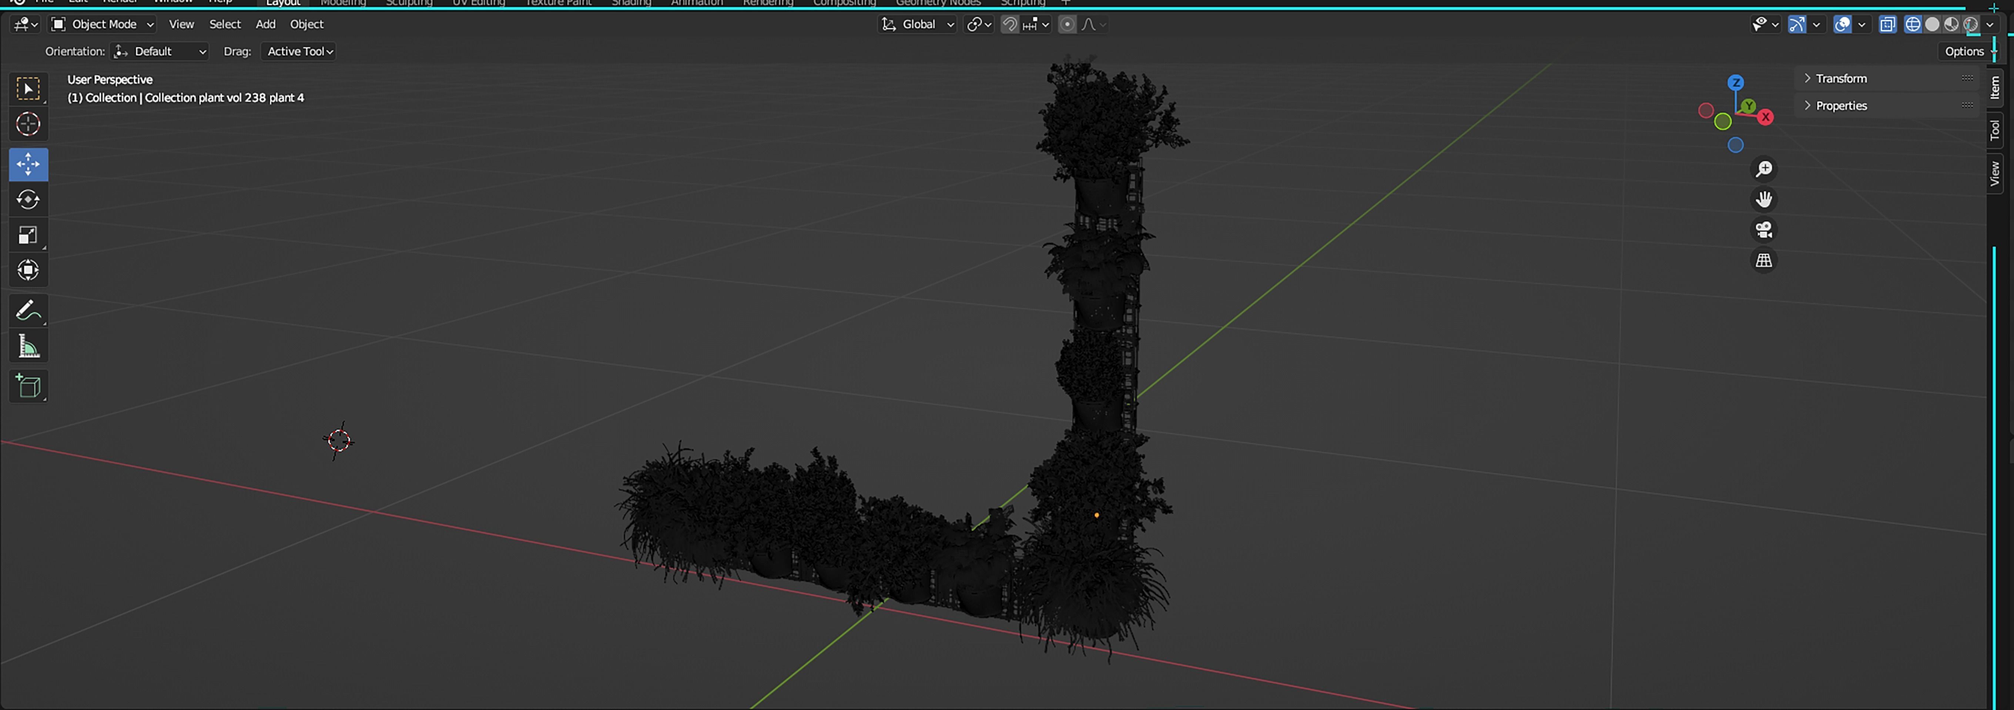Select the Transform tool

(x=28, y=270)
